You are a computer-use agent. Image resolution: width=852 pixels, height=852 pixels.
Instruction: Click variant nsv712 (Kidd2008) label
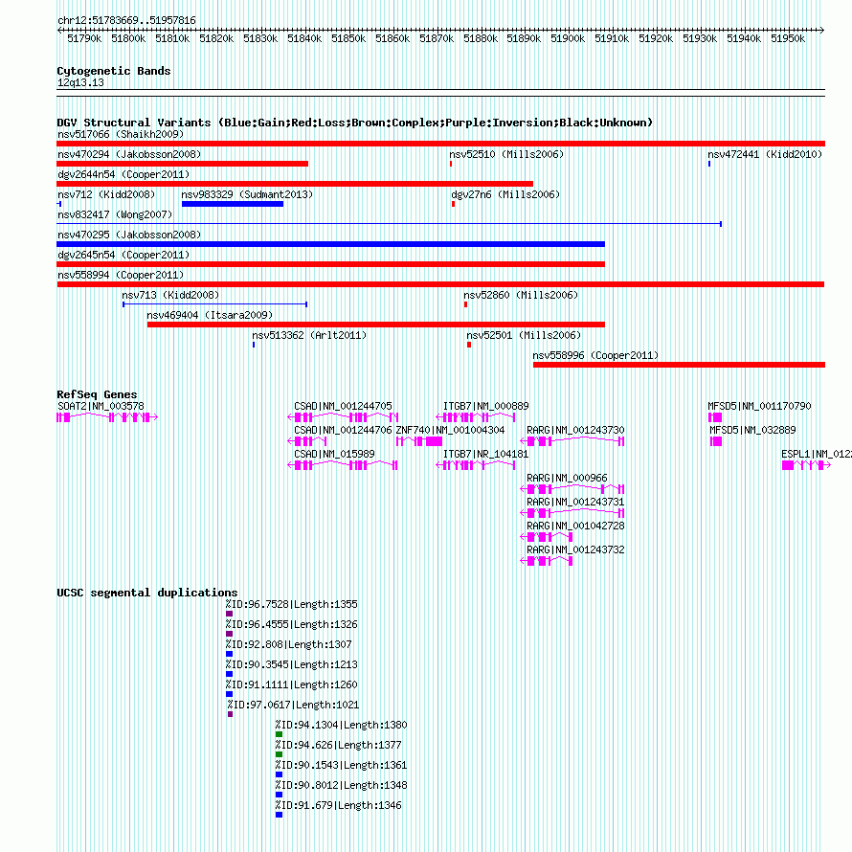(x=106, y=194)
